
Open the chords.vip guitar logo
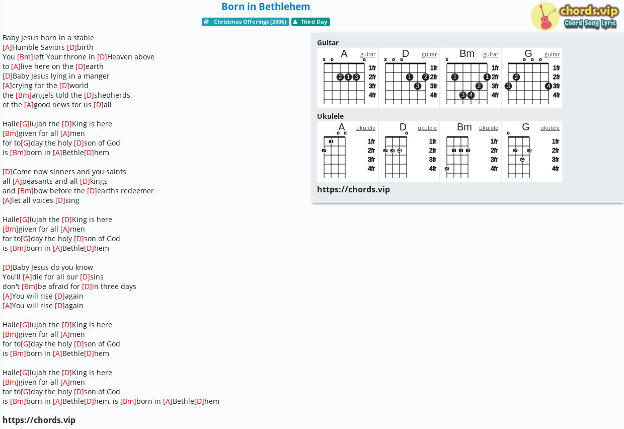pos(575,16)
